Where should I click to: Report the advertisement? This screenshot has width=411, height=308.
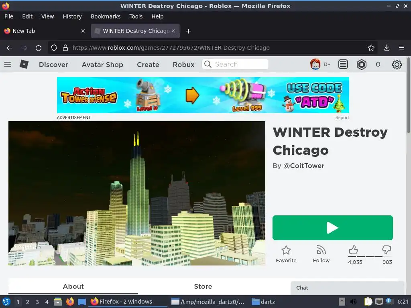point(342,118)
